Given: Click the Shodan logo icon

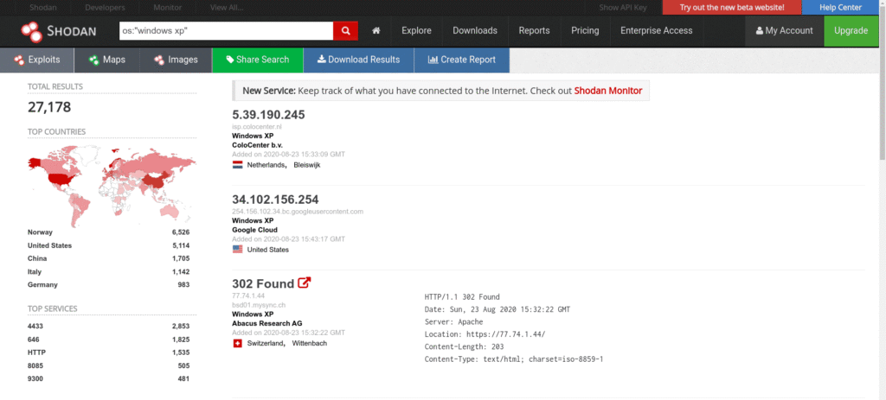Looking at the screenshot, I should (32, 32).
